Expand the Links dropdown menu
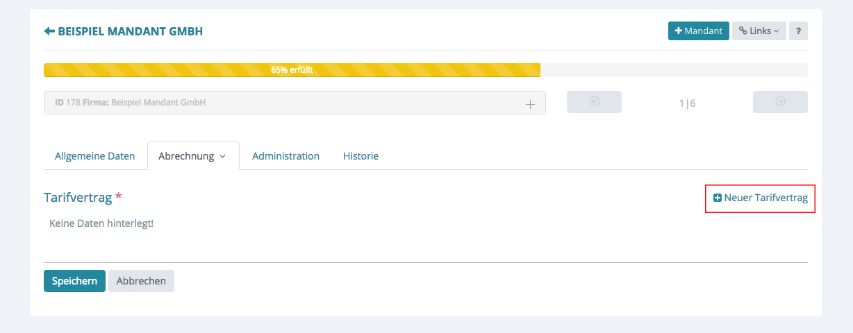 click(x=759, y=31)
